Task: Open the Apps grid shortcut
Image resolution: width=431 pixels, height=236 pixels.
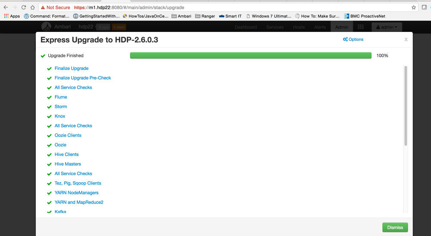Action: [12, 16]
